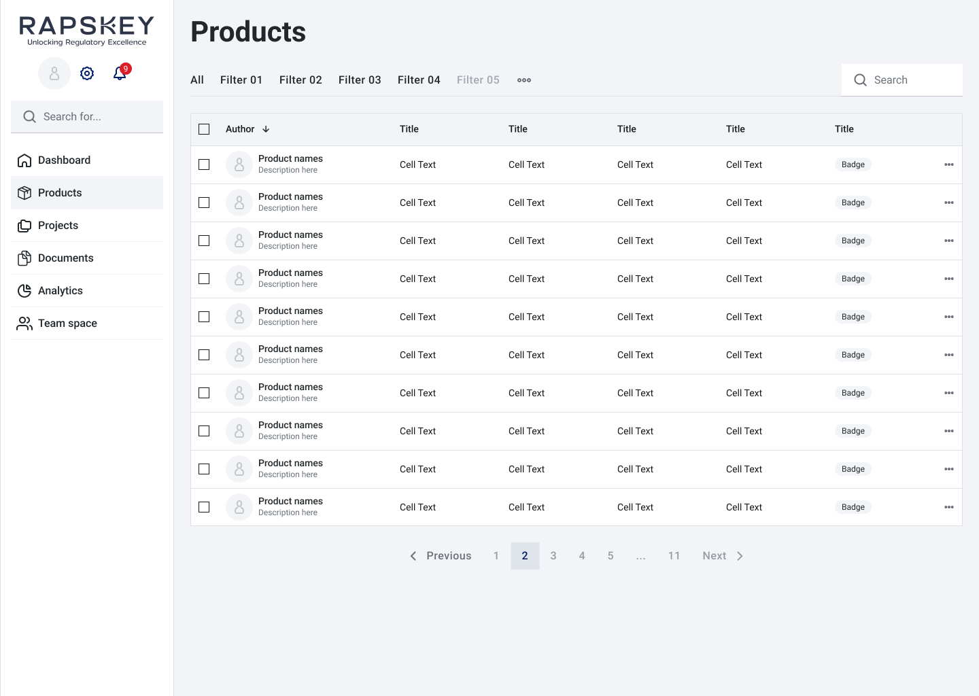979x696 pixels.
Task: Check the last product row checkbox
Action: point(204,507)
